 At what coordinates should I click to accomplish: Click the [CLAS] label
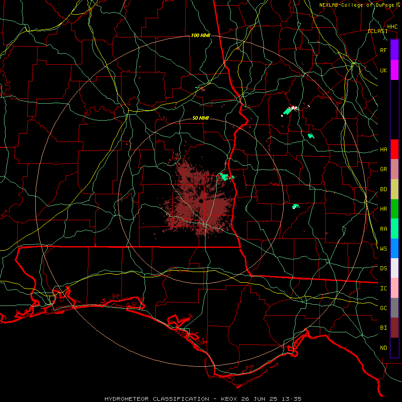pos(377,31)
